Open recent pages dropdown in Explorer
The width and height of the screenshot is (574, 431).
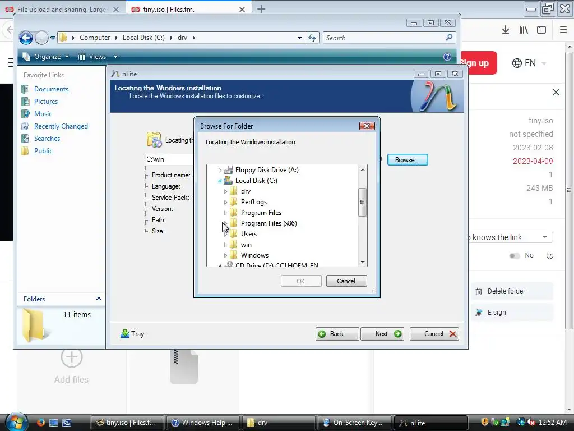click(53, 38)
